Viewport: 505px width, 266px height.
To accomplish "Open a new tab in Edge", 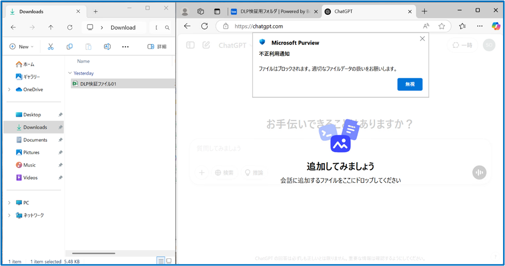I will (424, 11).
